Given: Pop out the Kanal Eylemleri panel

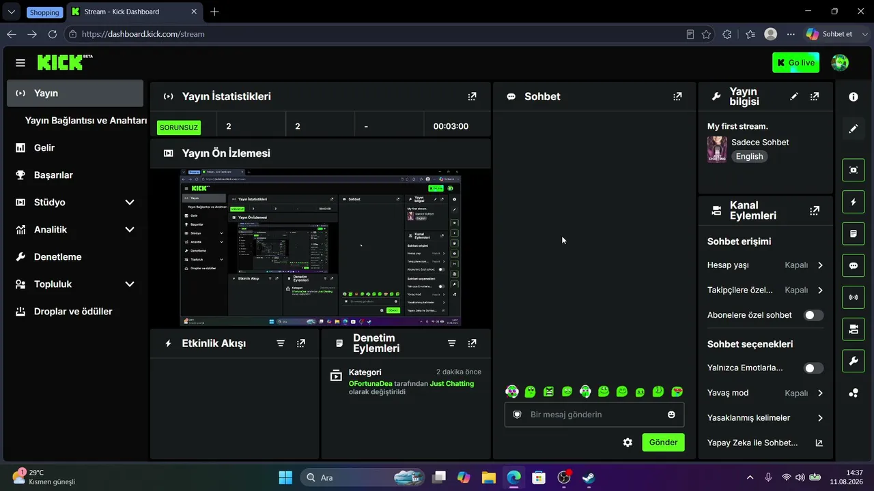Looking at the screenshot, I should 815,211.
